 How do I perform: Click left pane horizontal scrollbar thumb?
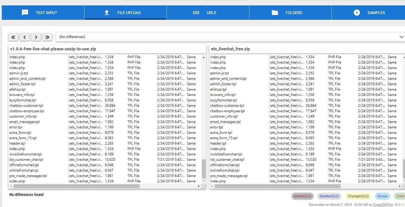(x=76, y=186)
